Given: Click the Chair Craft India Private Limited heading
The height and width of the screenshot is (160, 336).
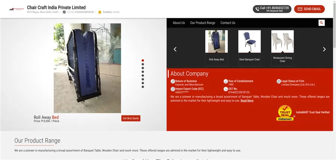Looking at the screenshot, I should pyautogui.click(x=56, y=7).
